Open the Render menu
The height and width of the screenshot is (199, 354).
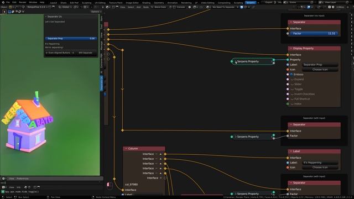tap(23, 2)
